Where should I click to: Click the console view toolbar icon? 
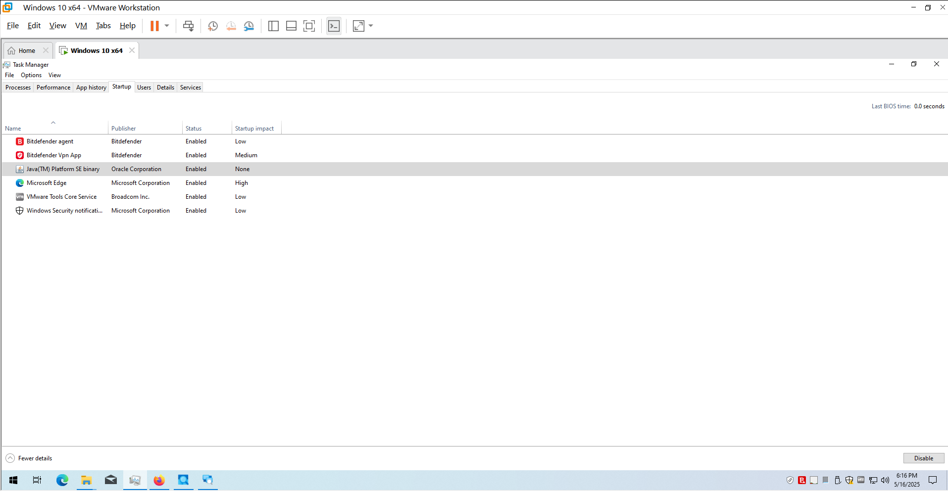pos(334,26)
